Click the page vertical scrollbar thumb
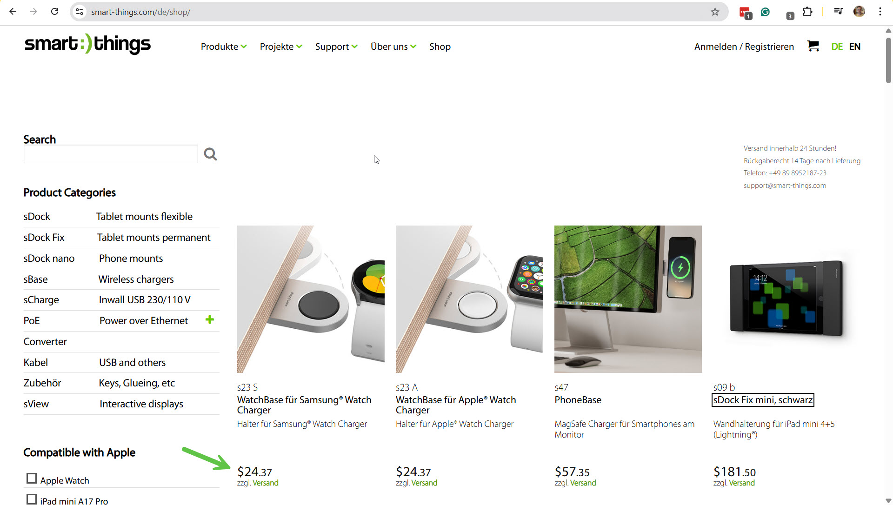The height and width of the screenshot is (505, 893). coord(888,60)
